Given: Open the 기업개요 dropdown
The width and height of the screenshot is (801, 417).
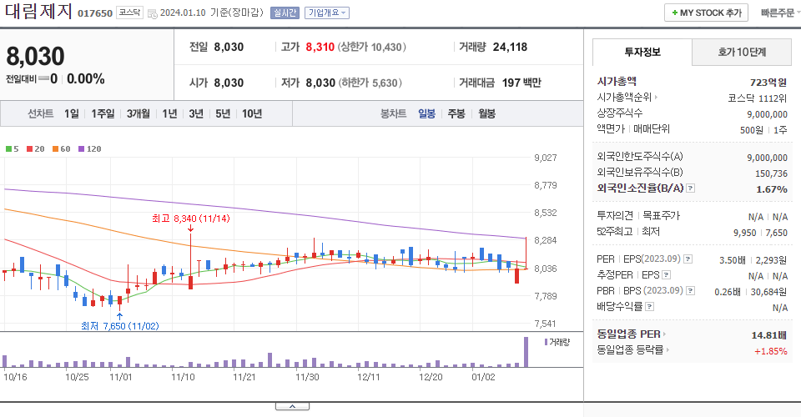Looking at the screenshot, I should [327, 13].
